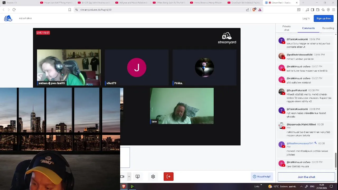Open the Brave Wallet icon

tap(318, 10)
